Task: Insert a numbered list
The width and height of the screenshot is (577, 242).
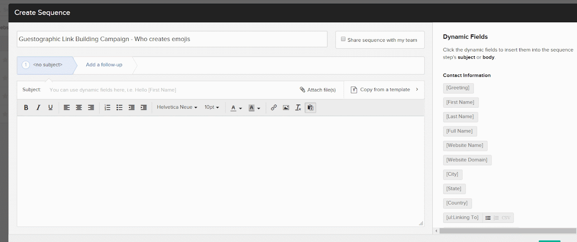Action: 107,108
